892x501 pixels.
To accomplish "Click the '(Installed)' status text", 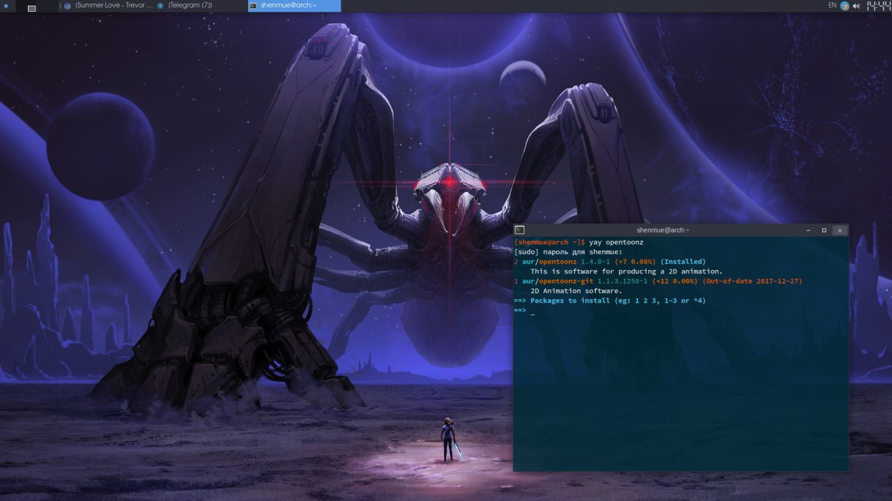I will (x=683, y=262).
